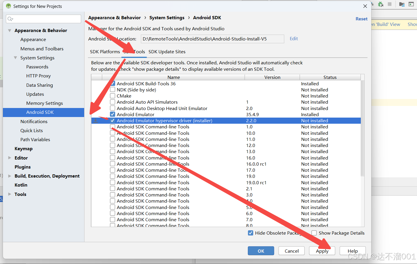417x264 pixels.
Task: Toggle Android Emulator hypervisor driver checkbox
Action: 113,121
